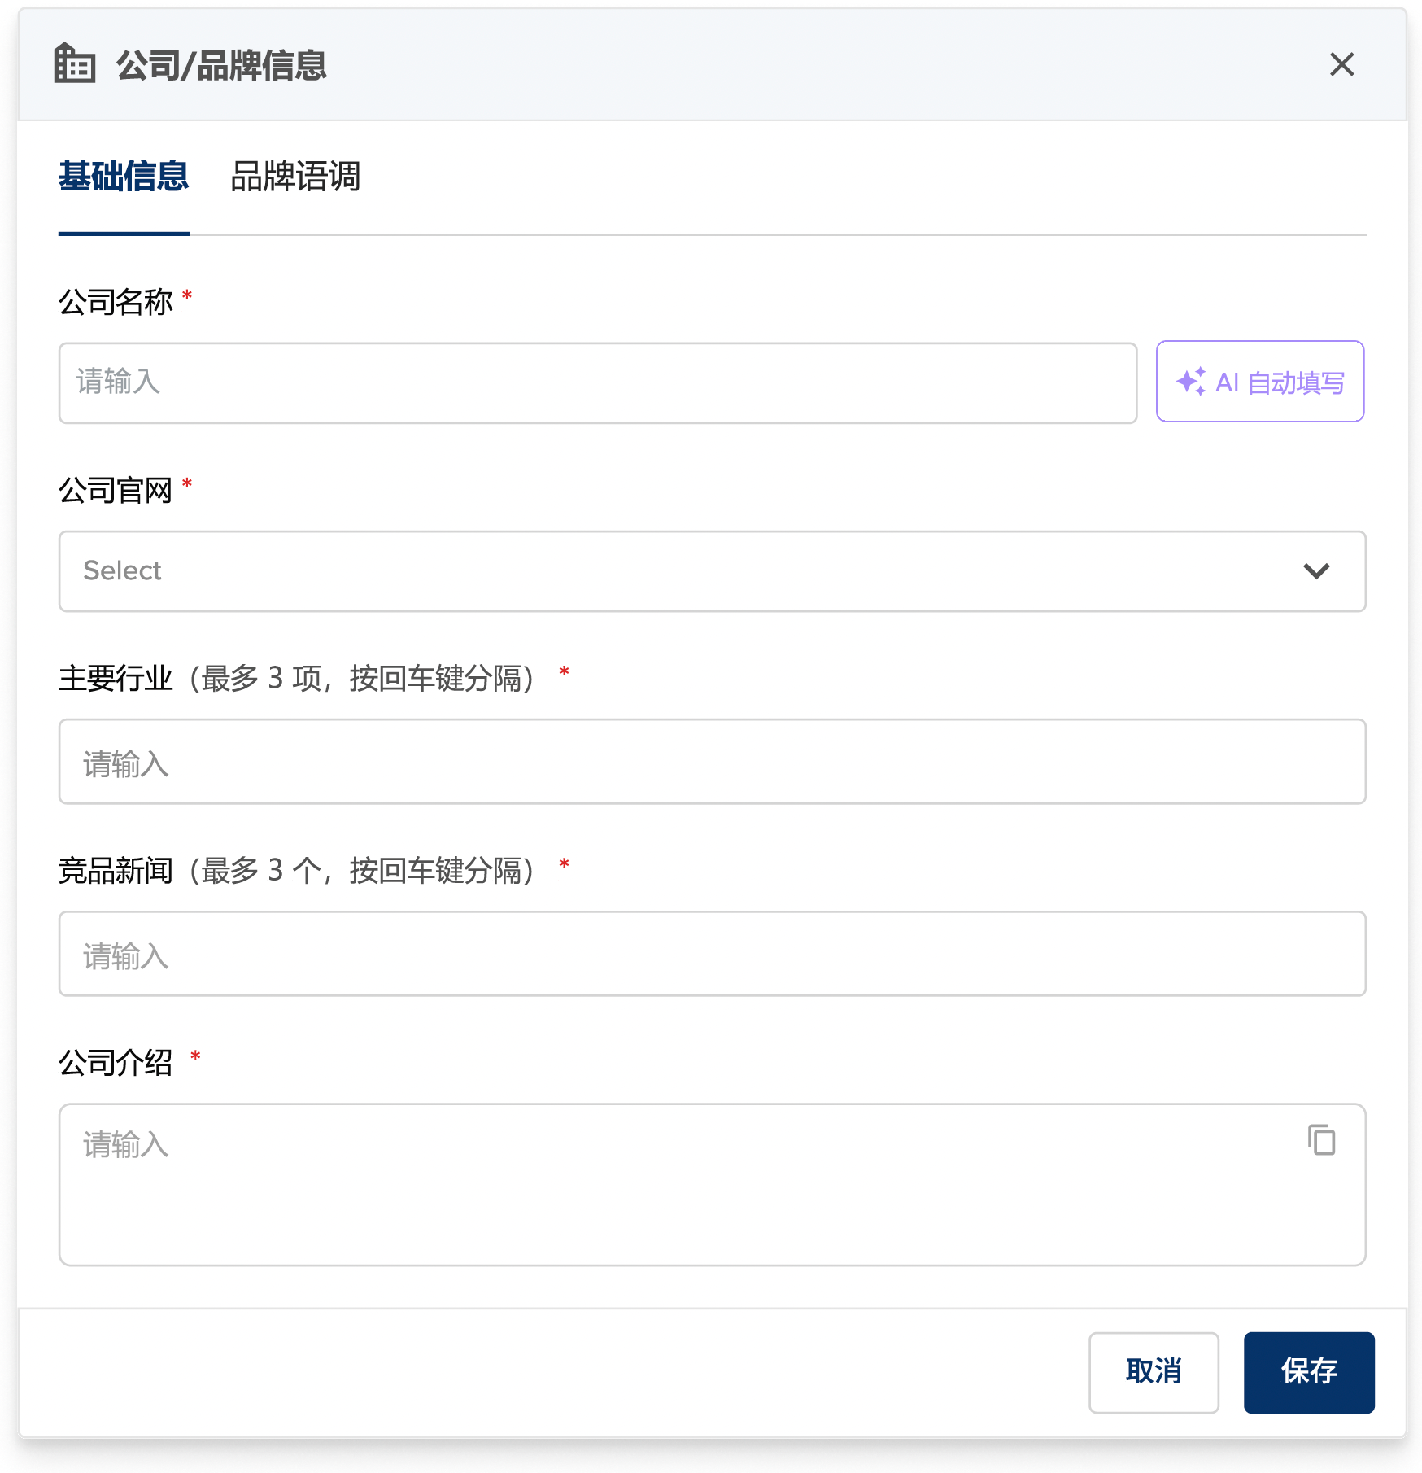Click the 取消 button
The height and width of the screenshot is (1473, 1422).
pos(1154,1372)
